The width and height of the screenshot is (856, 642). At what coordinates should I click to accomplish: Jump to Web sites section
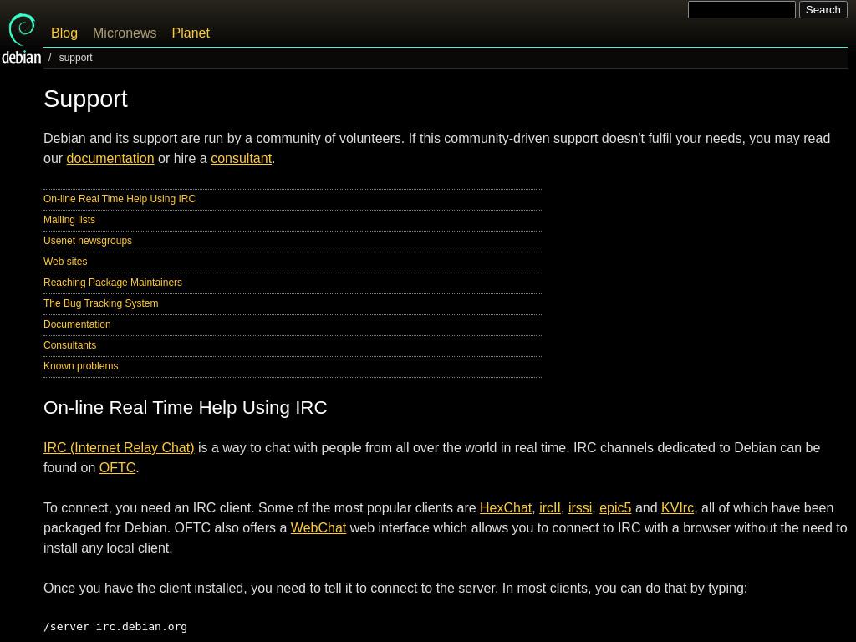65,262
